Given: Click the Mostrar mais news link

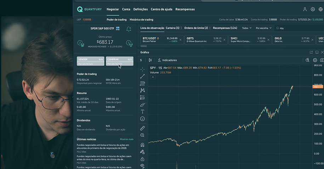Looking at the screenshot, I should pyautogui.click(x=126, y=139).
